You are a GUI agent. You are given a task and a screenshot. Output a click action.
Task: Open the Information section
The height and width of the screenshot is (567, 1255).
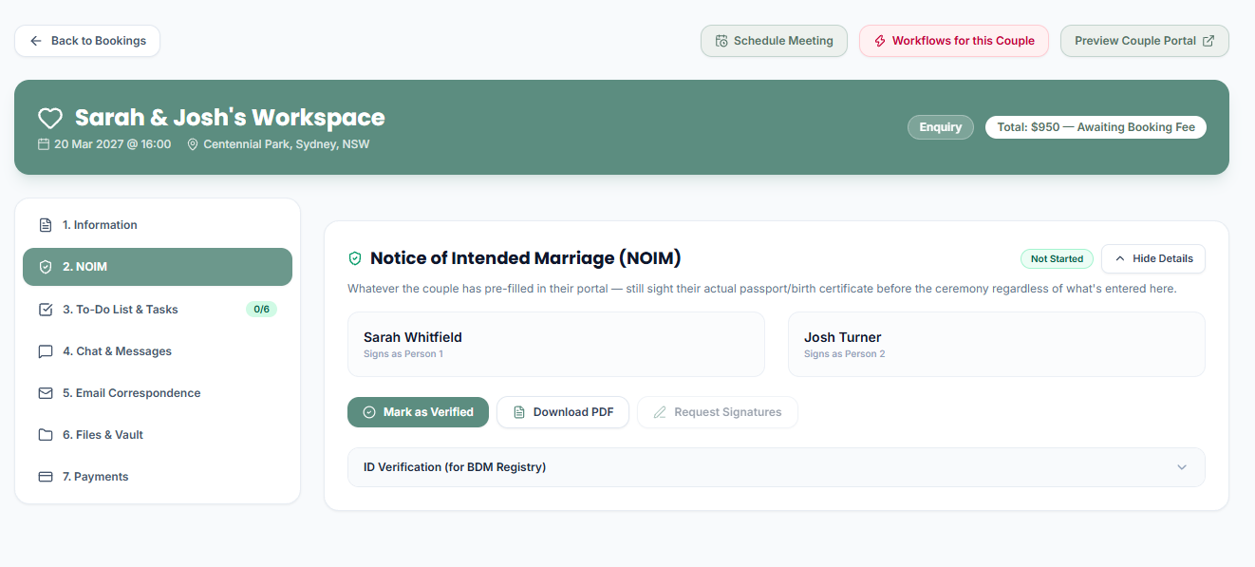click(x=158, y=225)
